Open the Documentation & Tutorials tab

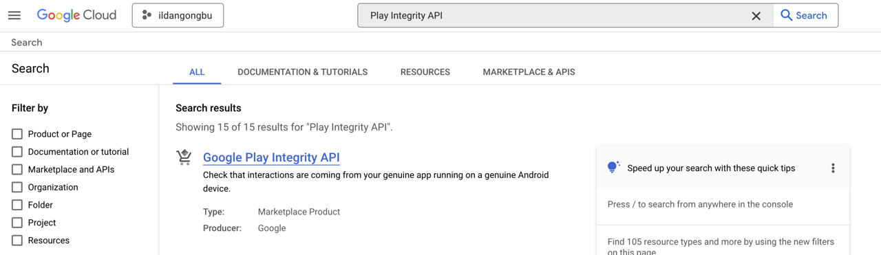click(302, 71)
